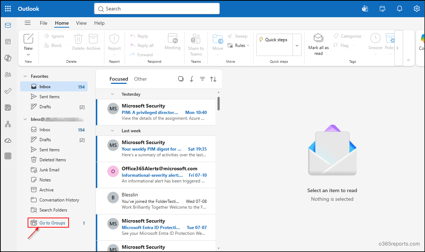Open the To Do checkmark icon

click(x=8, y=91)
